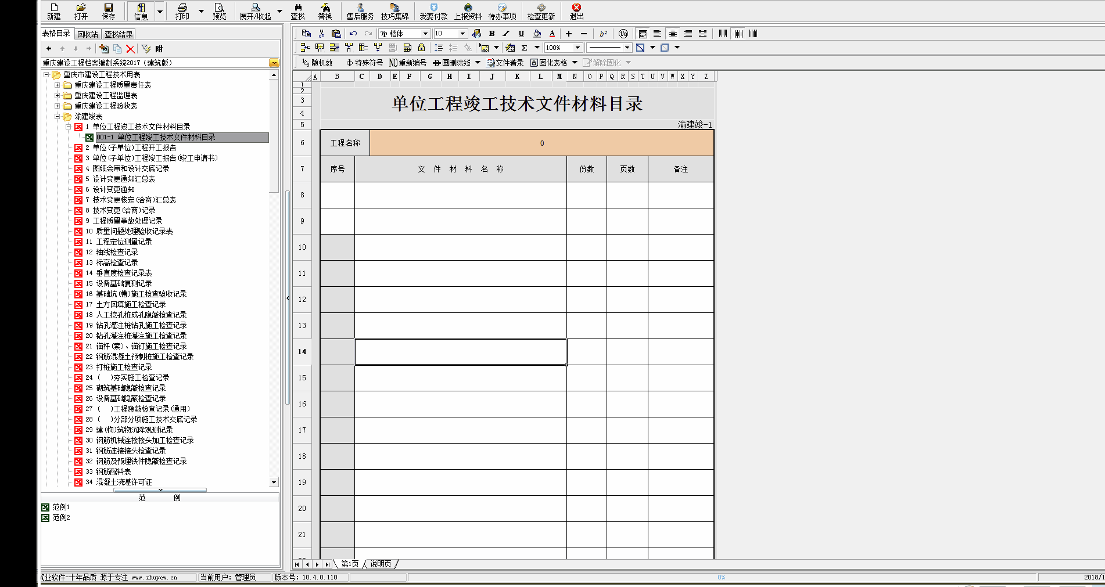Open the 楷体 font name dropdown
The image size is (1105, 587).
point(425,34)
